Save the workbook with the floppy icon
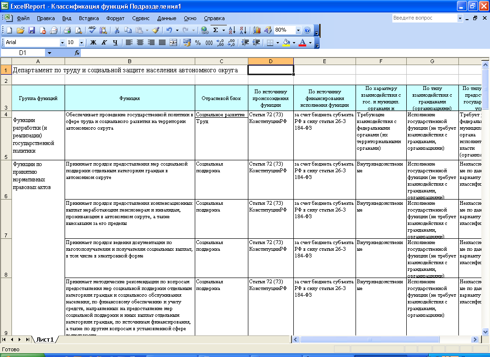Image resolution: width=490 pixels, height=357 pixels. coord(32,30)
